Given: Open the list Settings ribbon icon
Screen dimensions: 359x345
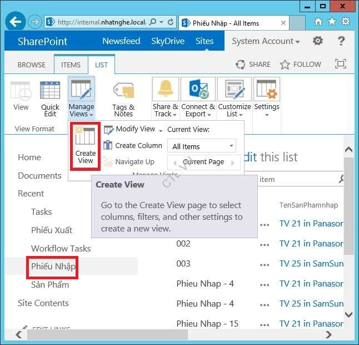Looking at the screenshot, I should (266, 99).
